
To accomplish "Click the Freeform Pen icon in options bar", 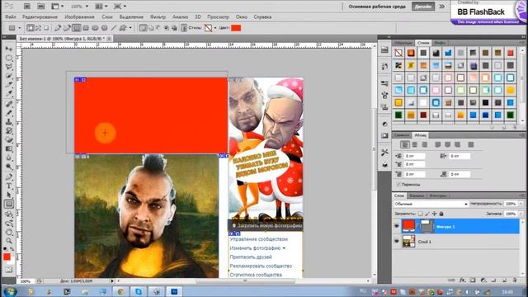I will coord(67,28).
